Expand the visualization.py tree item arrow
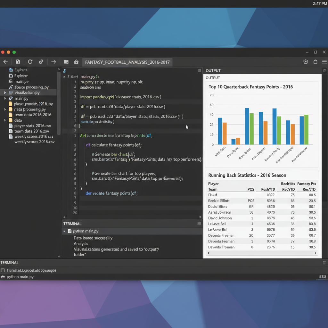328x328 pixels. pyautogui.click(x=5, y=93)
